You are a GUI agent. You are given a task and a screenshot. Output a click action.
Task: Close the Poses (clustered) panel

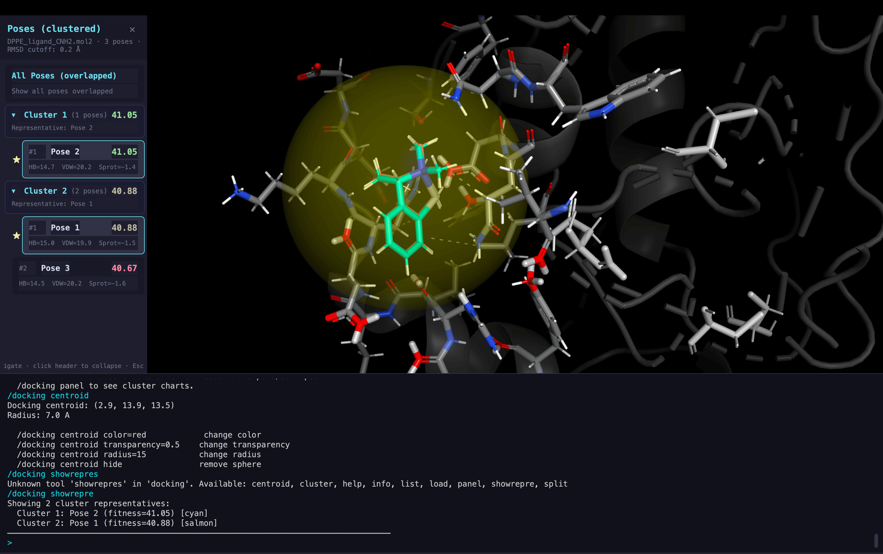[x=132, y=30]
